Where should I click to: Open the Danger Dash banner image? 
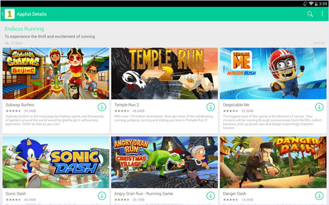tap(273, 162)
